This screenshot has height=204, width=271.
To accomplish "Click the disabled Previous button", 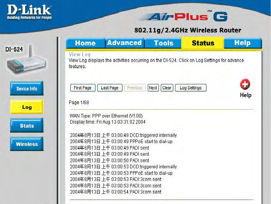I will [x=135, y=88].
